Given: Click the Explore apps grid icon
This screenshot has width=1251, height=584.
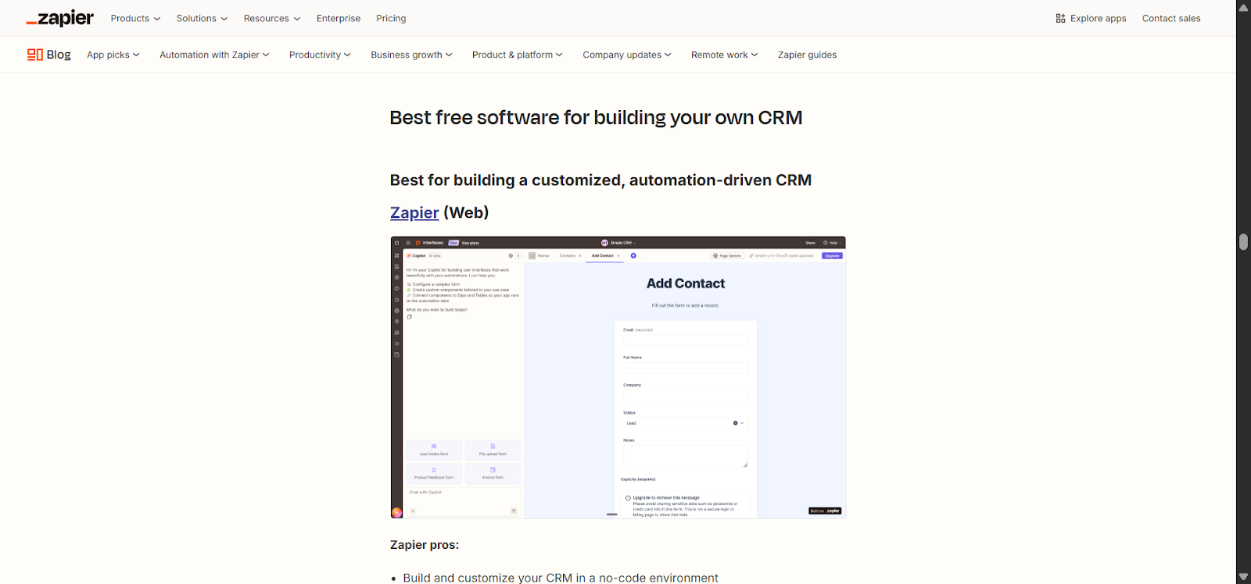Looking at the screenshot, I should tap(1060, 18).
